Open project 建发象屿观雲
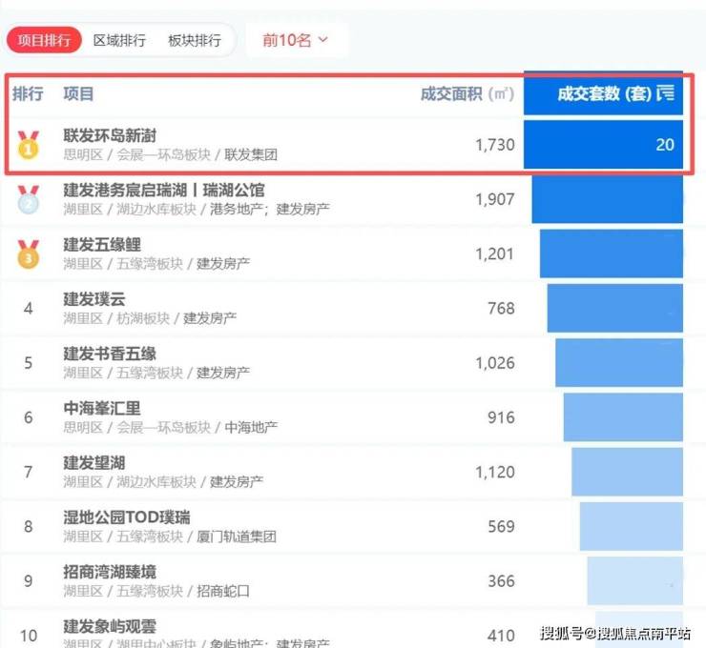Viewport: 706px width, 648px height. point(110,626)
